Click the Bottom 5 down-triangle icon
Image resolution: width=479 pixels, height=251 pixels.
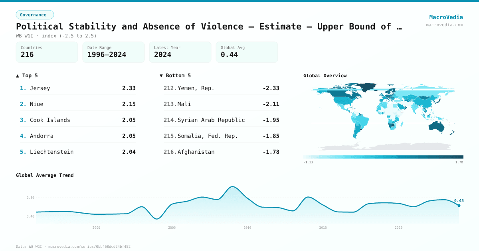click(161, 76)
